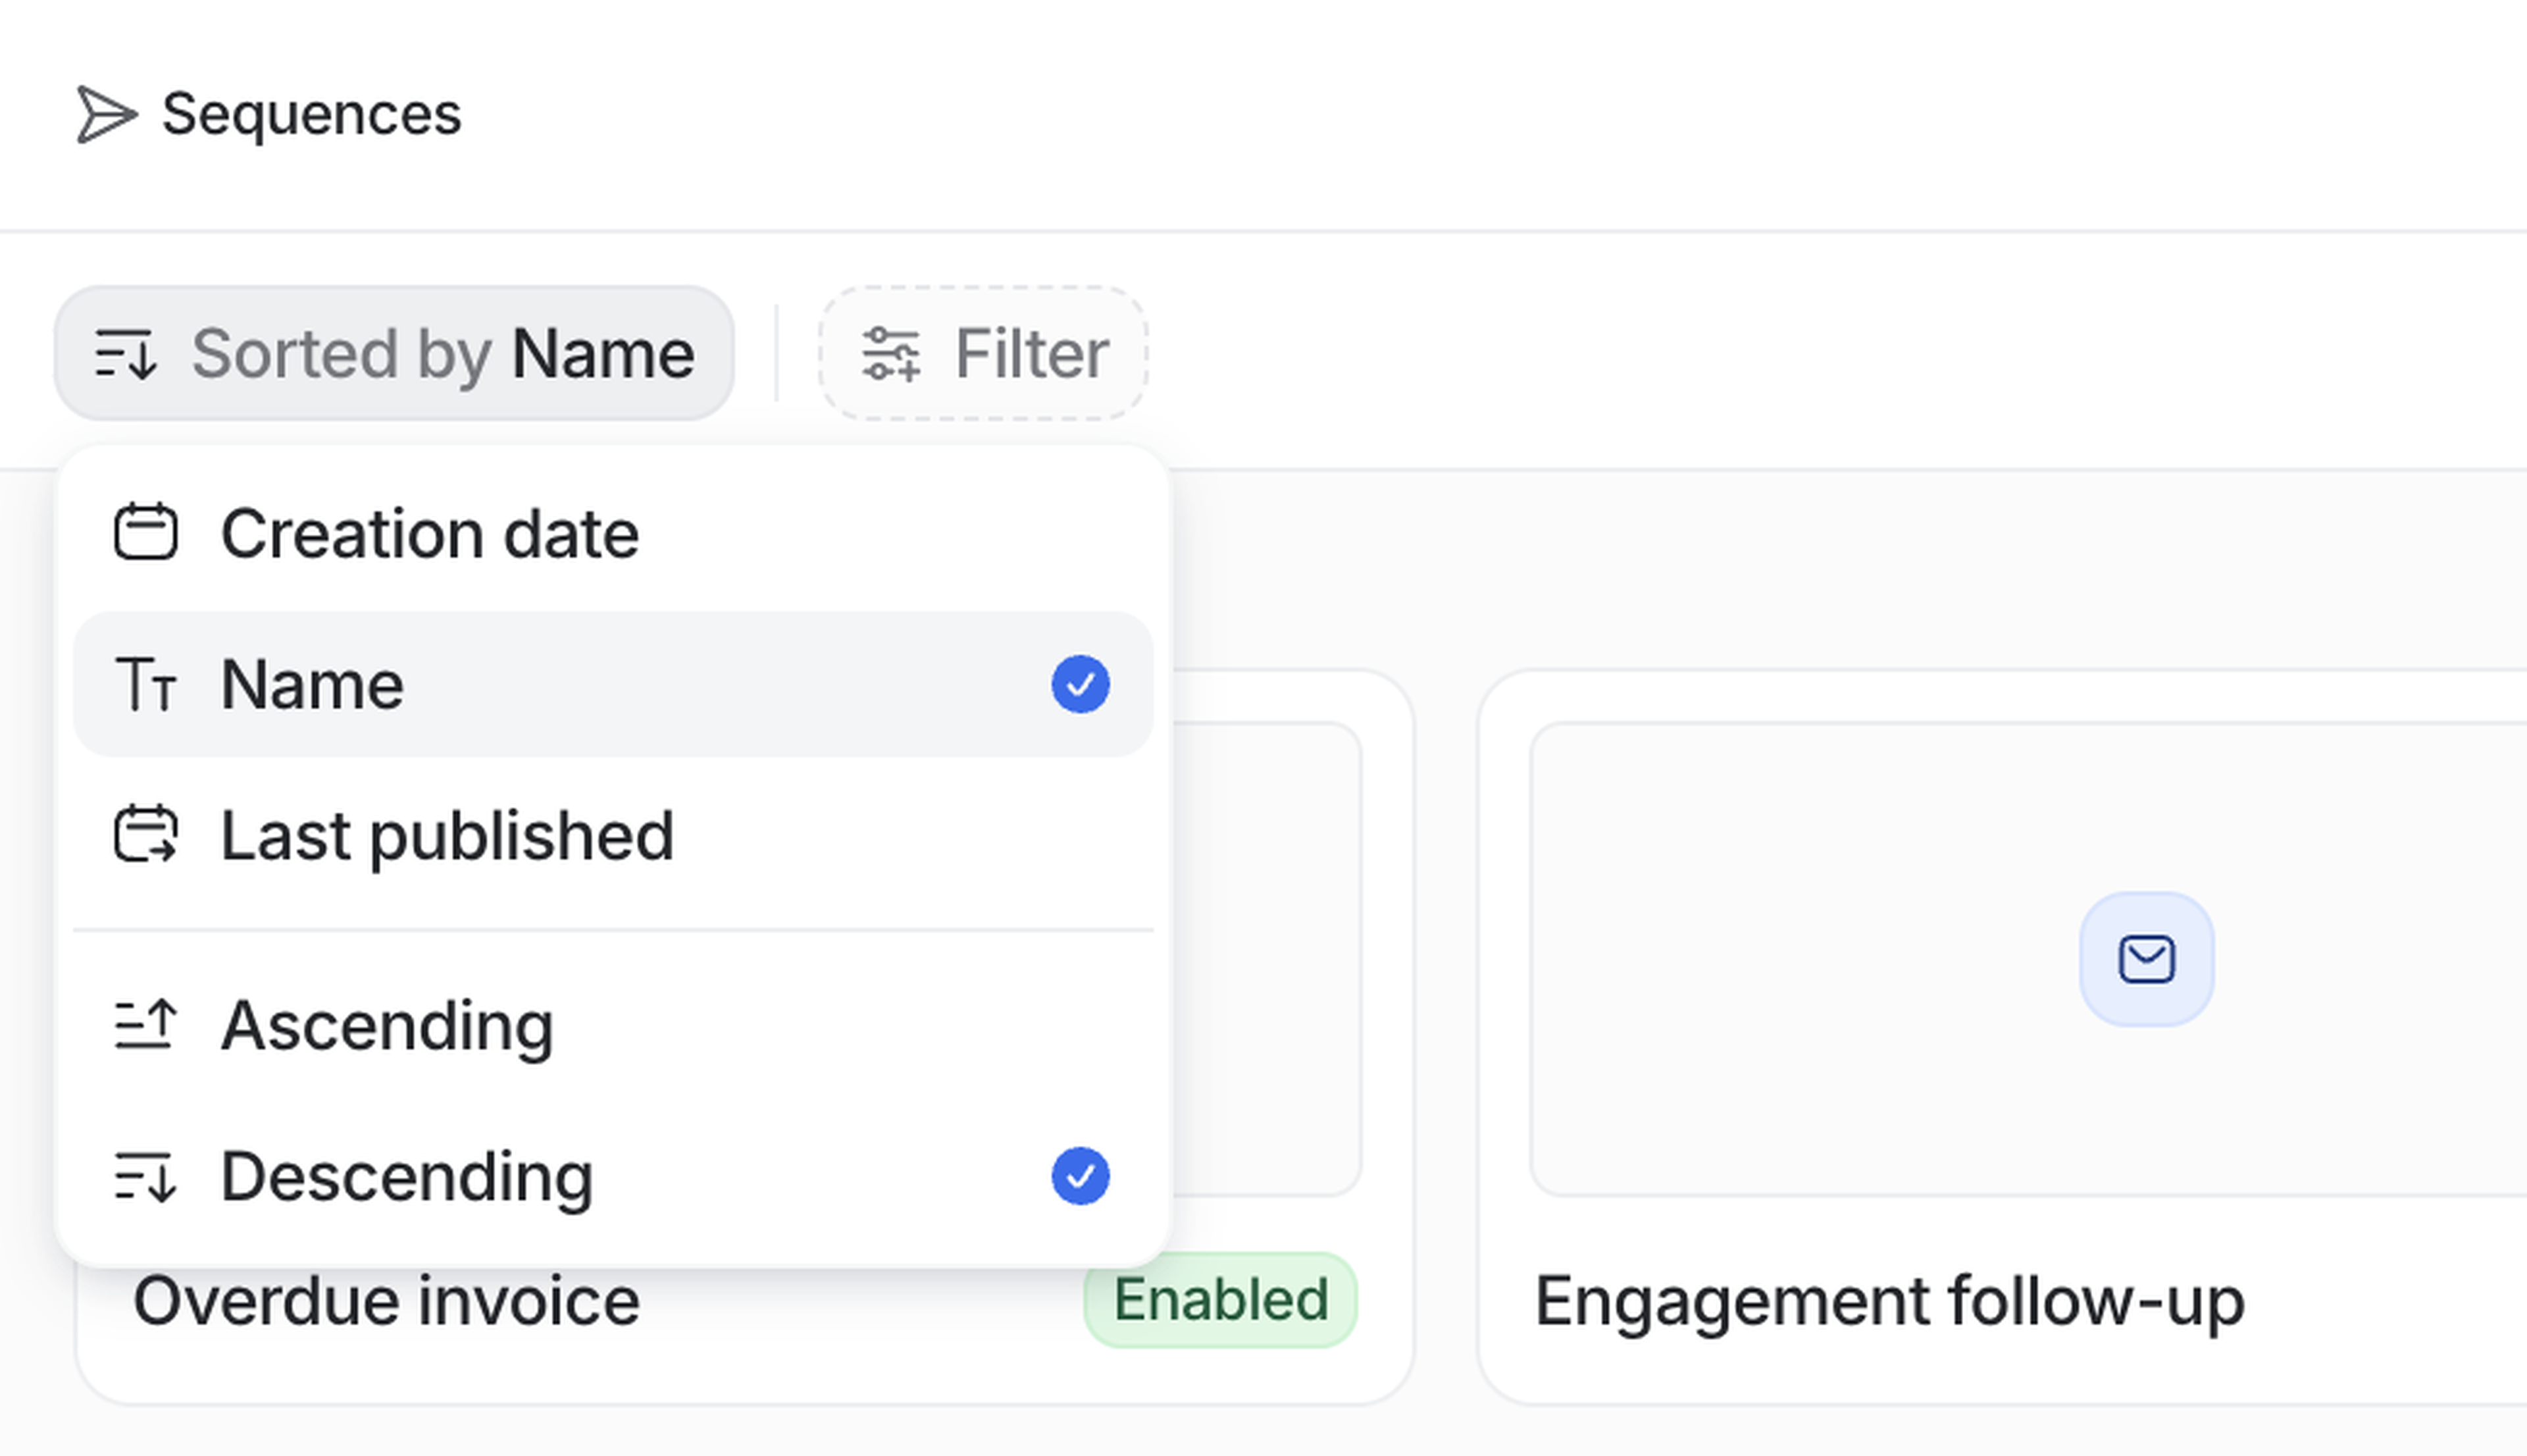Choose Ascending sort order

(387, 1026)
